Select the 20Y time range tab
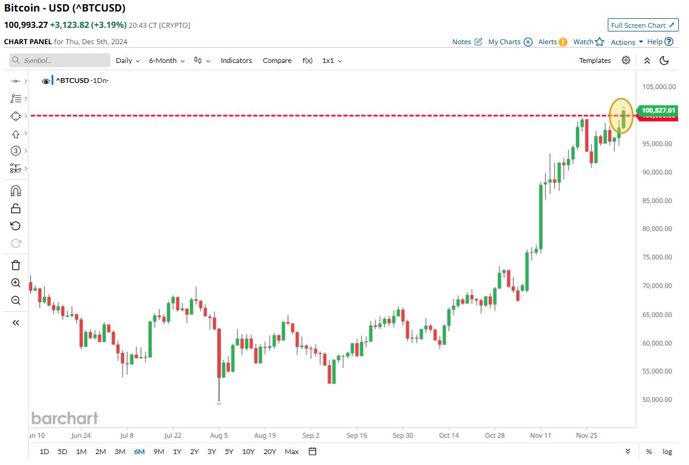This screenshot has height=465, width=689. [x=269, y=452]
